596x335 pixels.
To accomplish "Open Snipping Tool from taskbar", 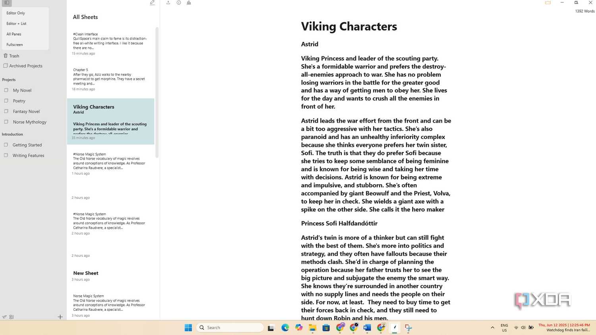I will (x=408, y=327).
